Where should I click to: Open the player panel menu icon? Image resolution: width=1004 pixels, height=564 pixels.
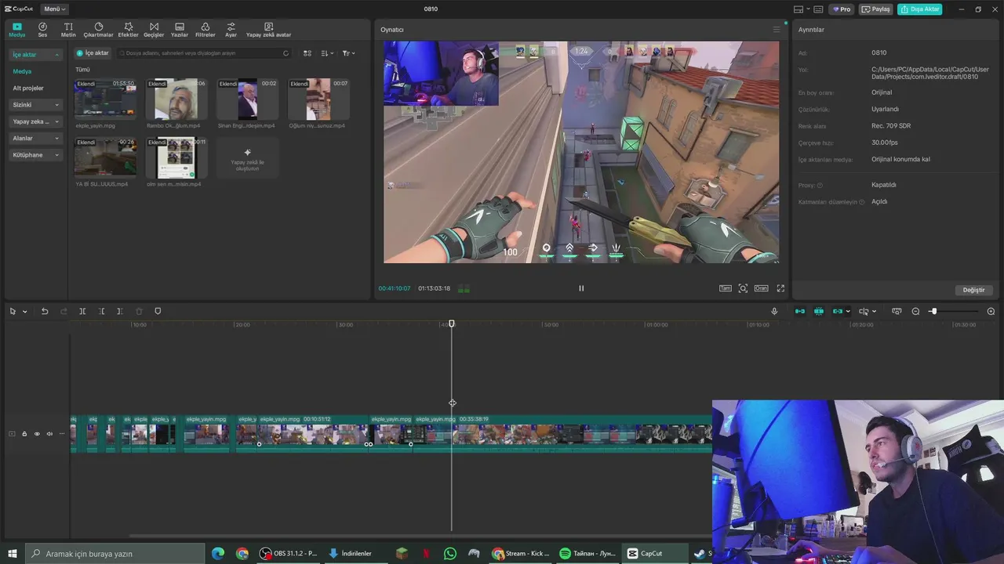coord(777,30)
